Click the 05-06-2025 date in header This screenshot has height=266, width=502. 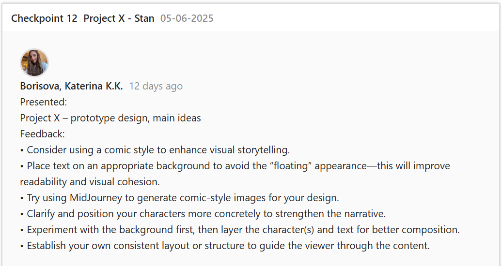click(x=187, y=18)
